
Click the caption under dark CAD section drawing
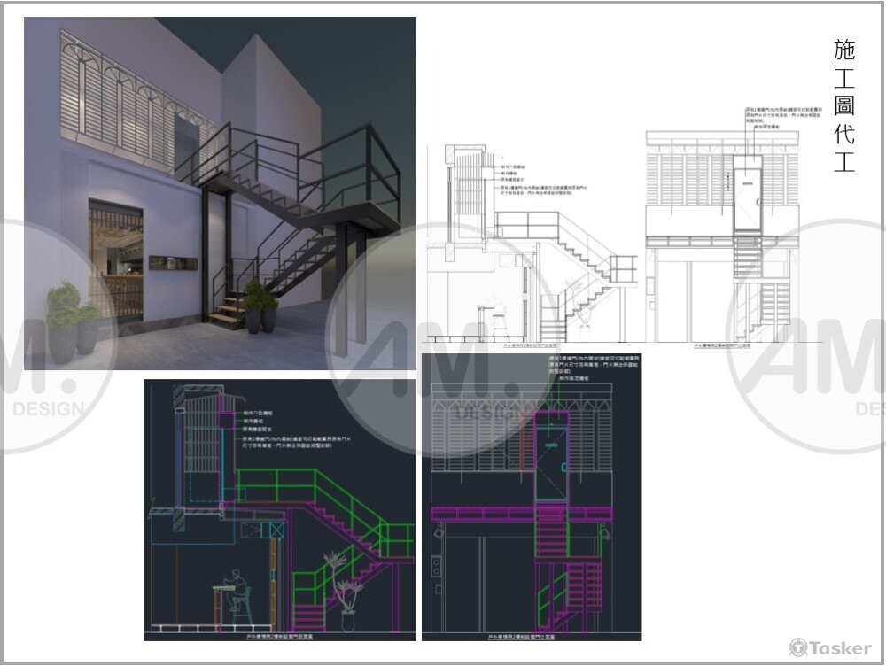pyautogui.click(x=279, y=635)
